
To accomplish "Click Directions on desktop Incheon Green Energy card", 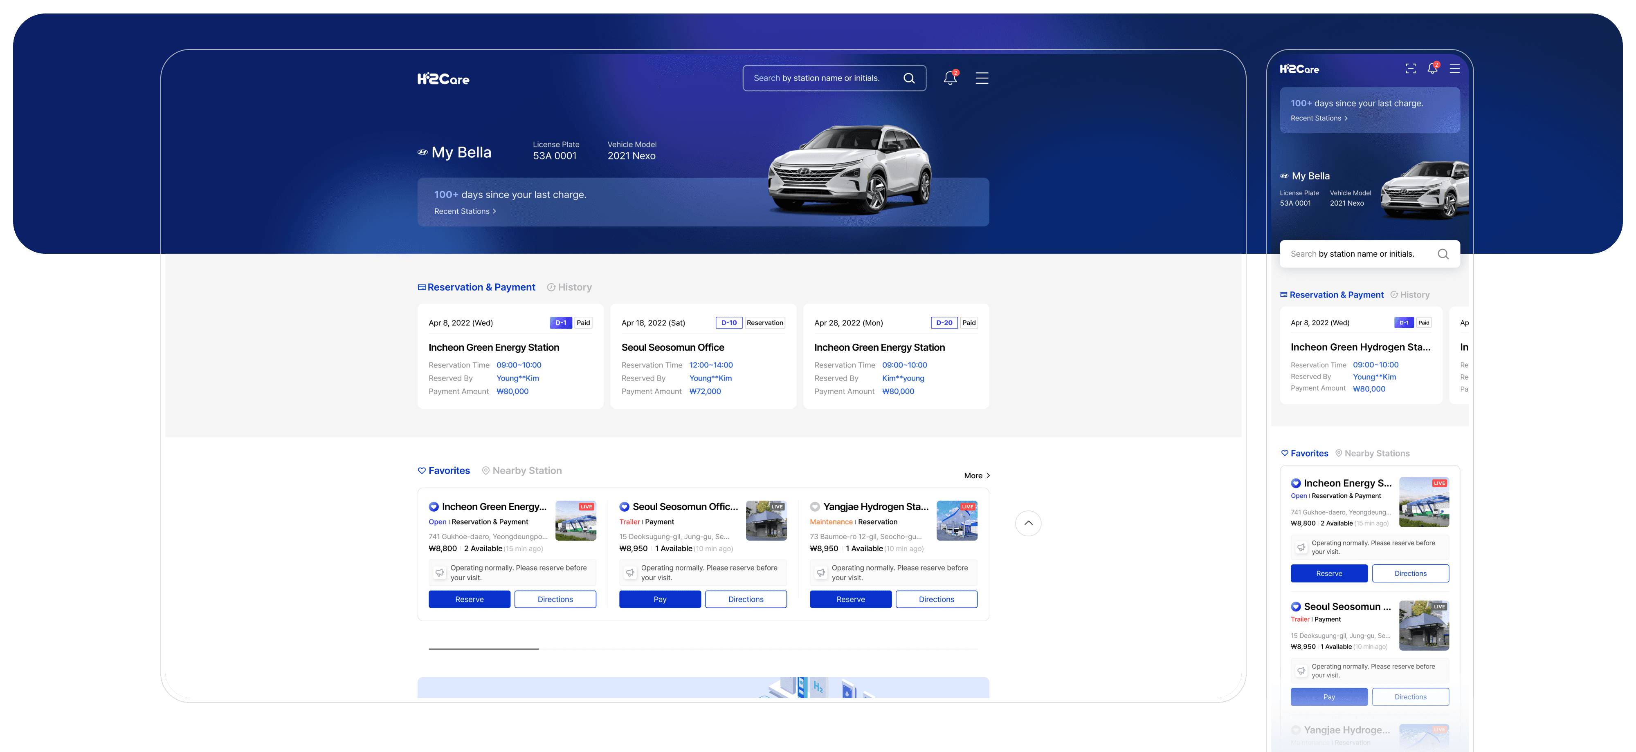I will point(555,599).
